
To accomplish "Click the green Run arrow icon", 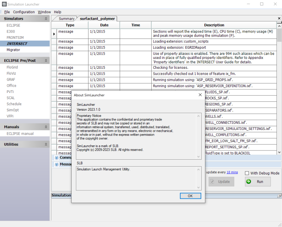I will (x=249, y=182).
